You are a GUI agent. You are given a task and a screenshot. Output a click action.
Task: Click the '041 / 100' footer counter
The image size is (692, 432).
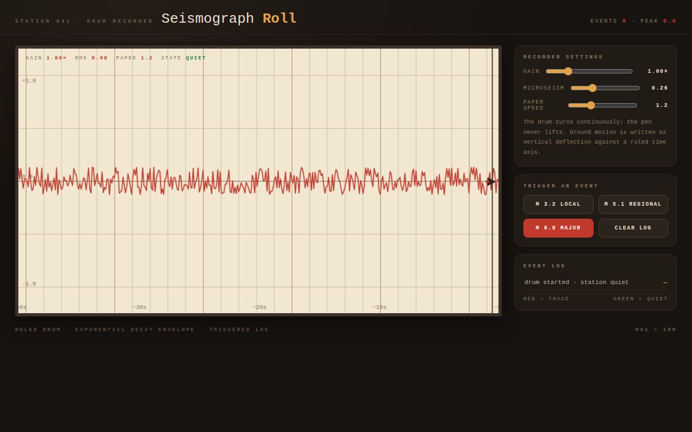(x=656, y=329)
